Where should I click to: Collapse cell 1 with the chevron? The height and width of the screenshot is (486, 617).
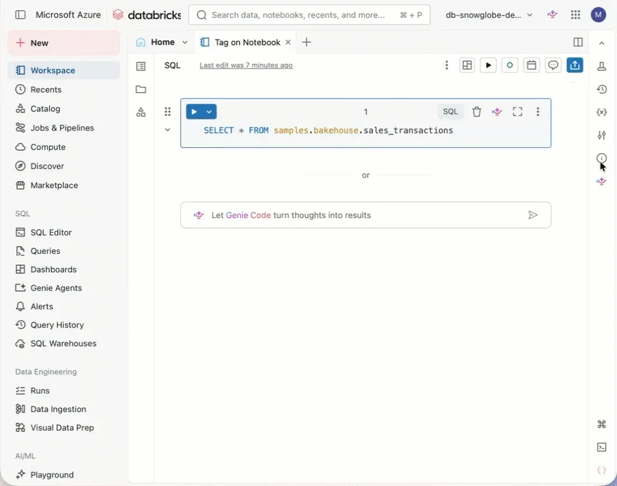168,129
